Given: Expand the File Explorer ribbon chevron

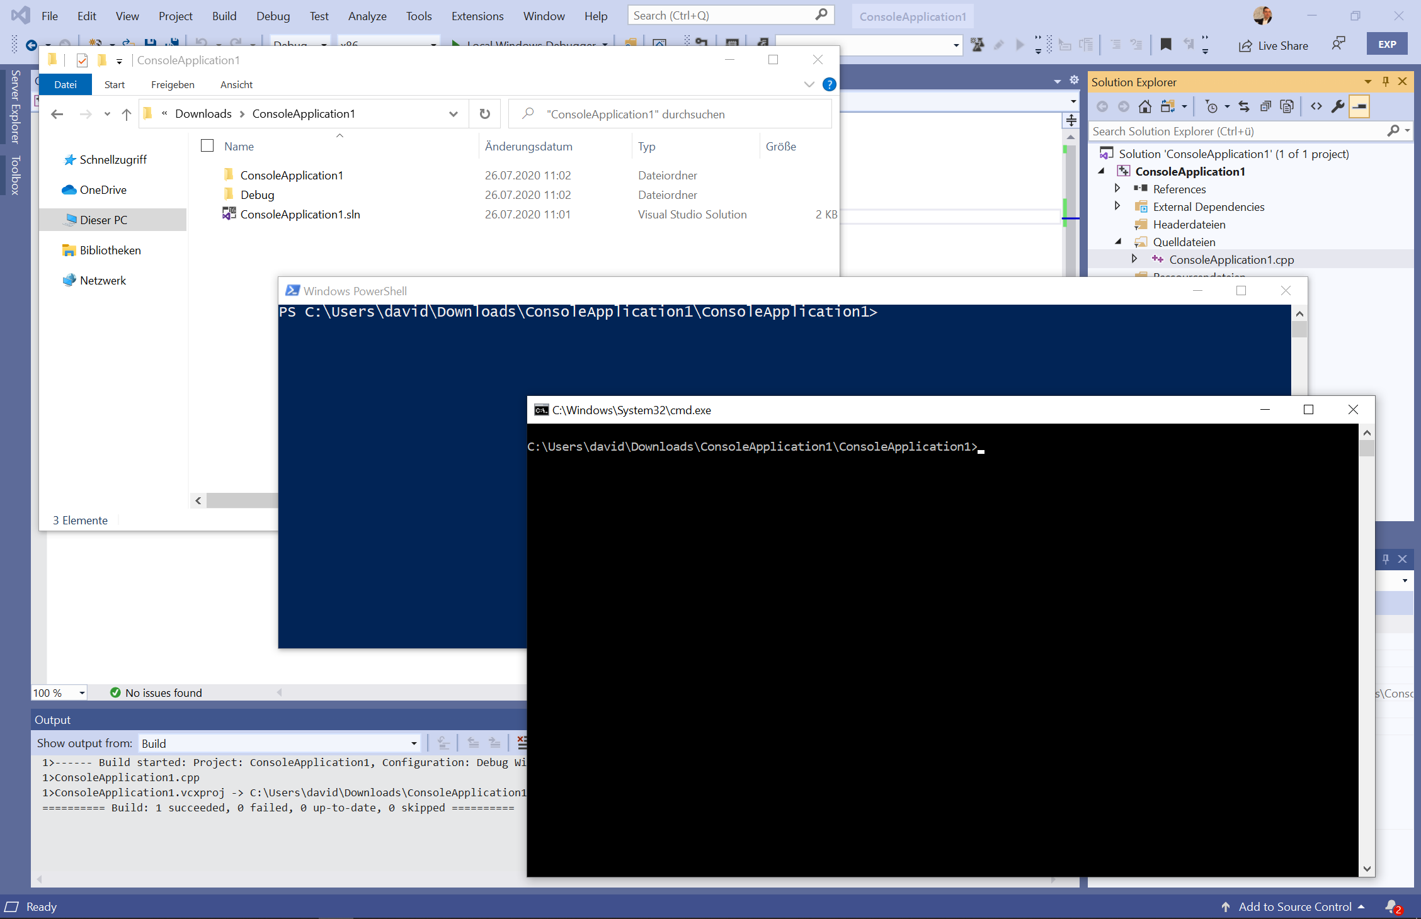Looking at the screenshot, I should pos(809,84).
